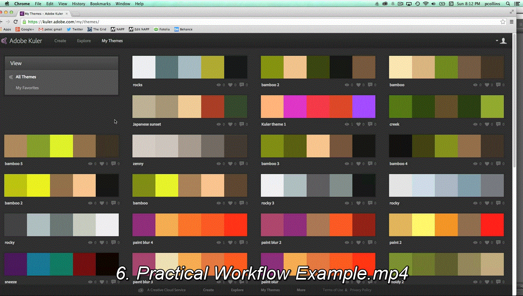The image size is (523, 296).
Task: Open the Japanese sunset theme title
Action: (x=147, y=124)
